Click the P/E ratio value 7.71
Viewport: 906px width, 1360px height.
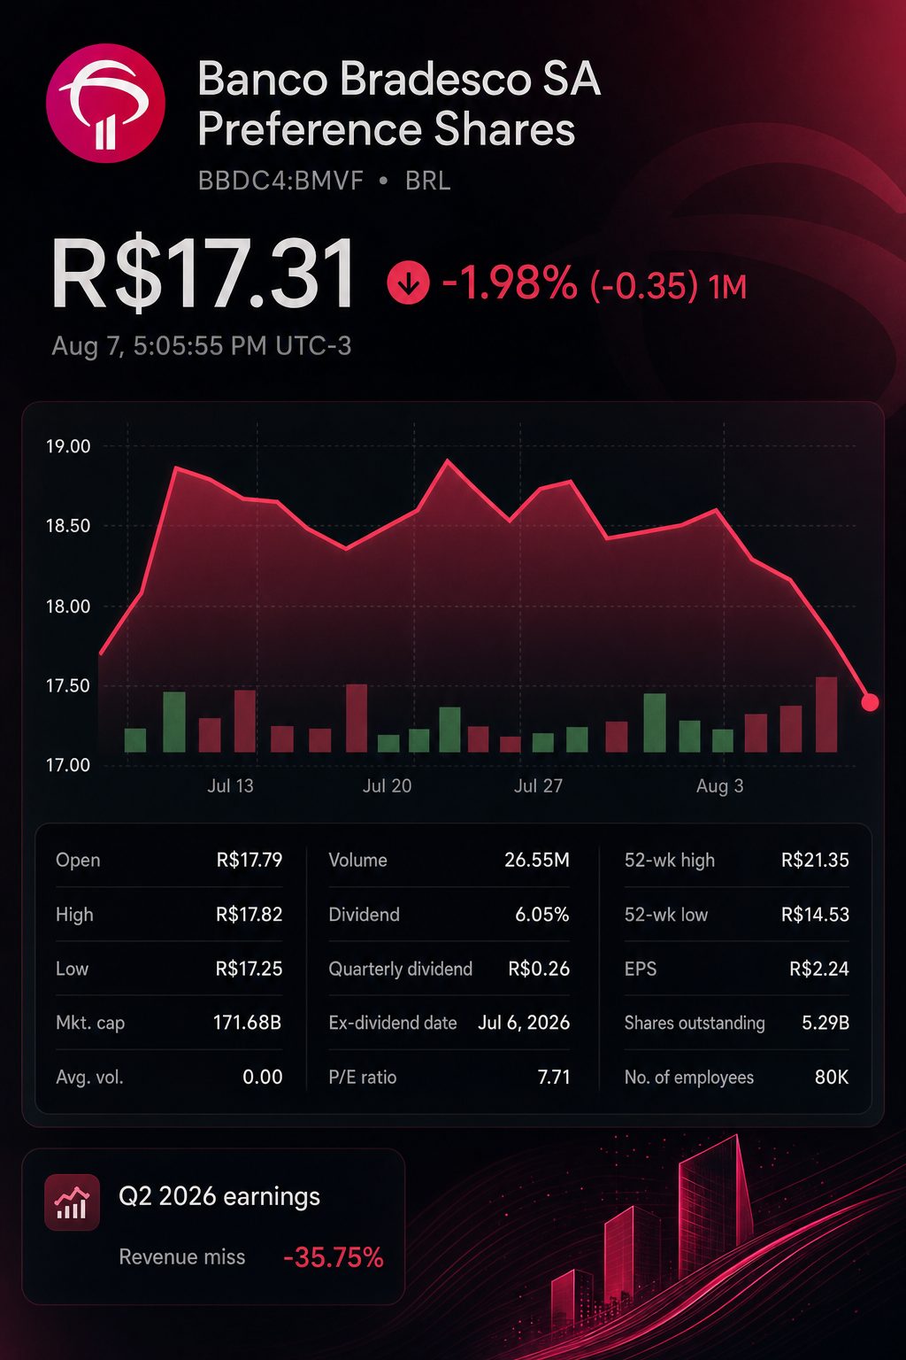click(x=554, y=1078)
